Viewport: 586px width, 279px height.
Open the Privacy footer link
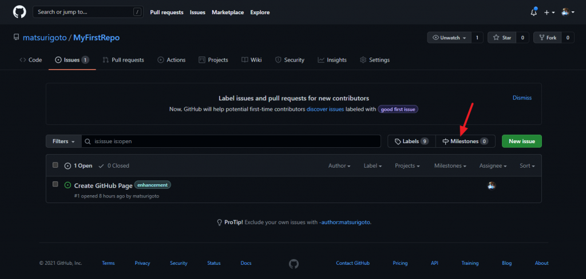coord(142,263)
